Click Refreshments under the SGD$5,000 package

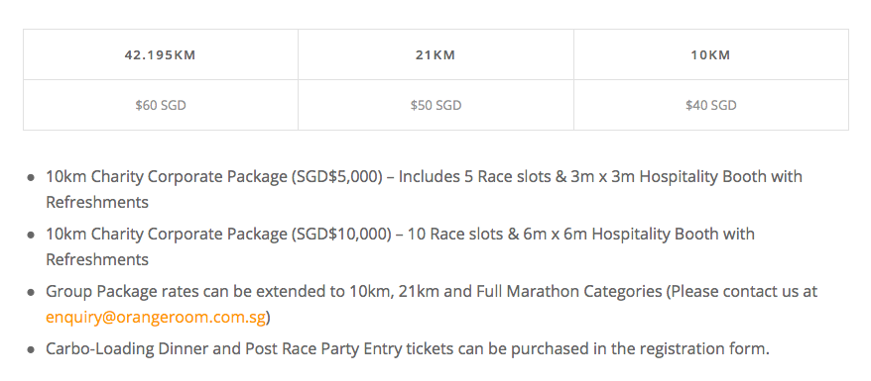pyautogui.click(x=97, y=203)
